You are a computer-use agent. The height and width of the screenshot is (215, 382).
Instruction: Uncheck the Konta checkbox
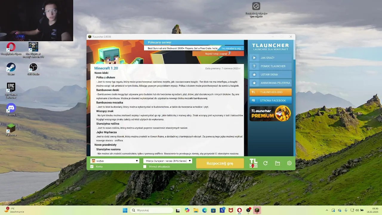pos(92,166)
